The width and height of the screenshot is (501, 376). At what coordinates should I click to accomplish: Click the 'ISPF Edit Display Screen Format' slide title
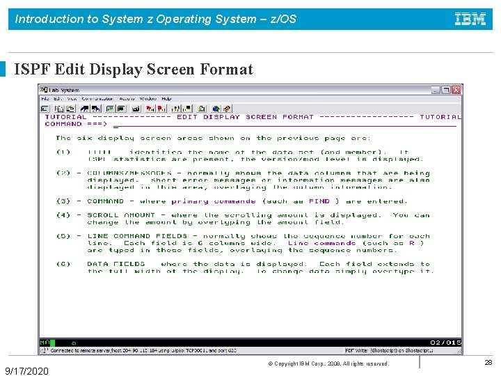pos(134,69)
